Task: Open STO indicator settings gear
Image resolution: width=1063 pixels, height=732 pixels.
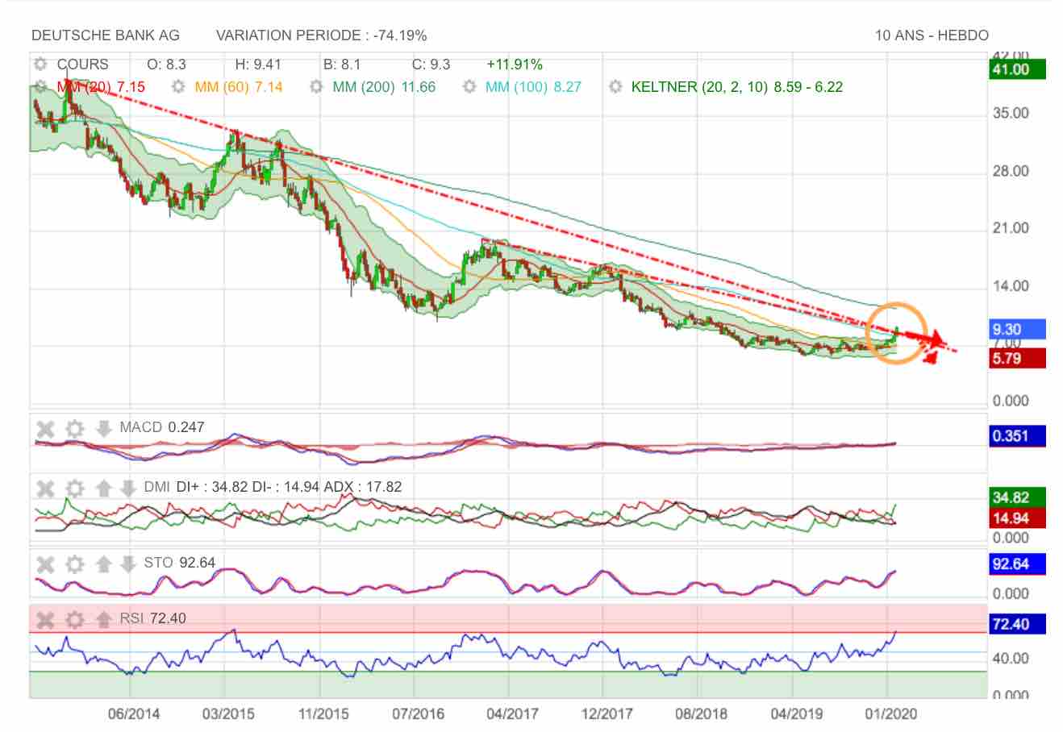Action: (x=75, y=564)
